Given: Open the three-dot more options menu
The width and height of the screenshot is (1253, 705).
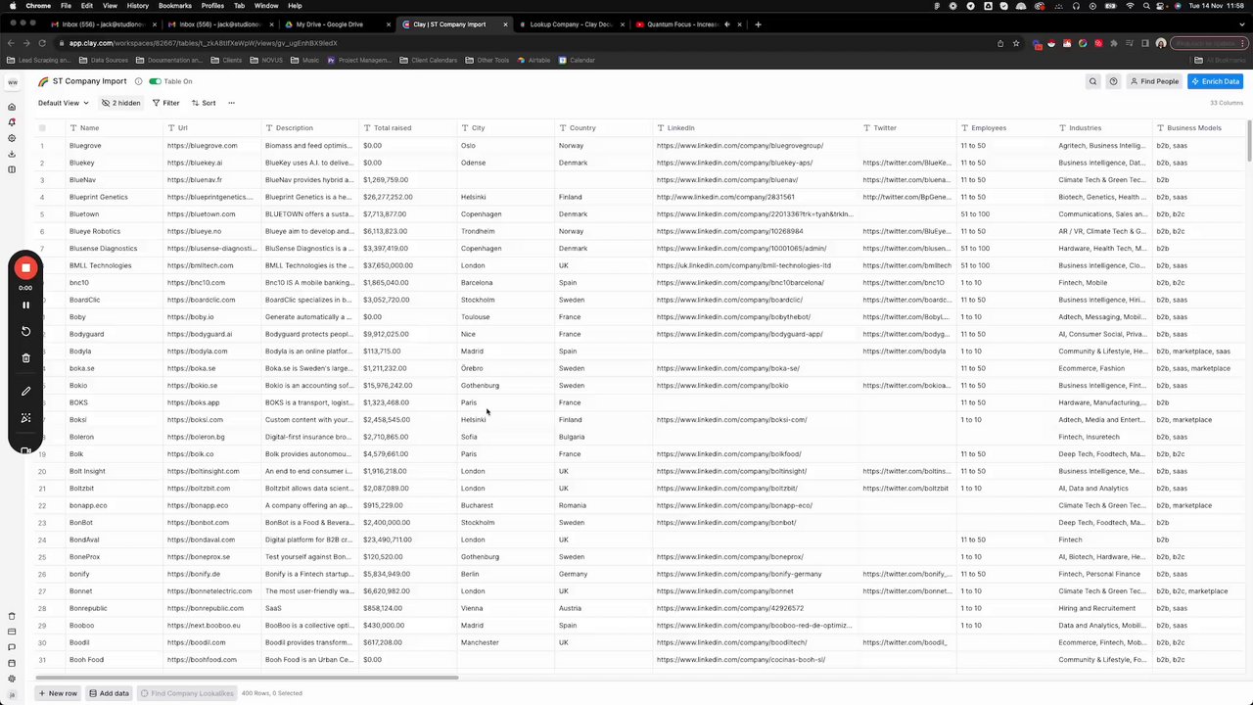Looking at the screenshot, I should coord(231,103).
